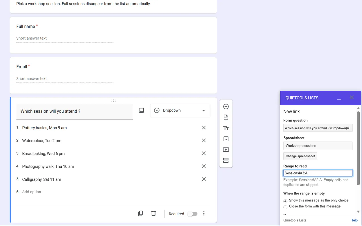Select the 'Watercolour, Tue 2 pm' option text
The height and width of the screenshot is (226, 362).
coord(42,141)
